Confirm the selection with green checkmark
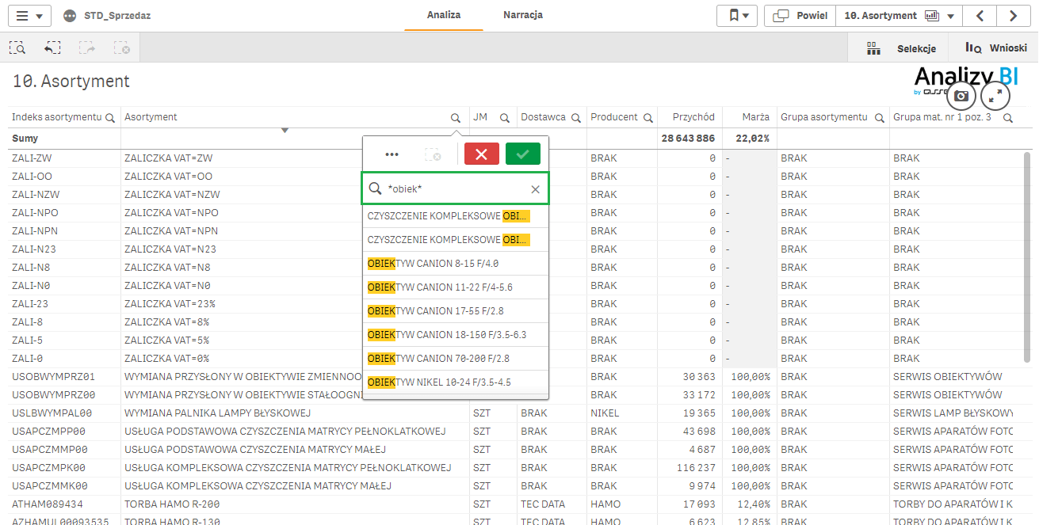 coord(523,154)
